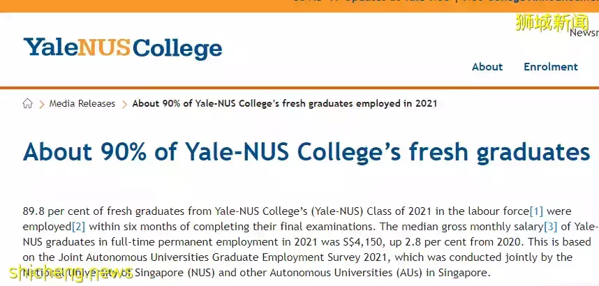Open the Media Releases breadcrumb link
This screenshot has width=599, height=286.
click(82, 103)
